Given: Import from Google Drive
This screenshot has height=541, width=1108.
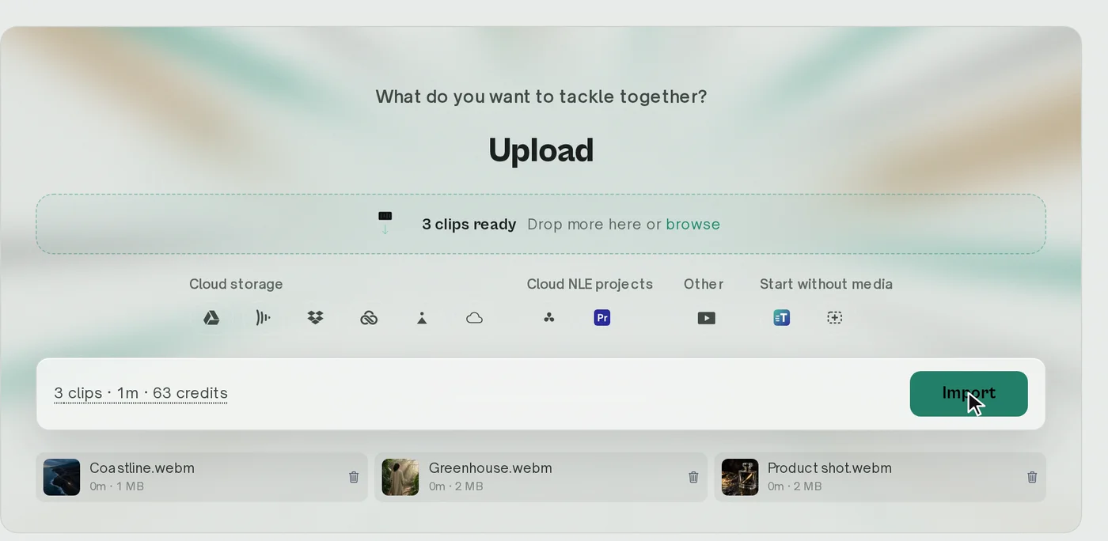Looking at the screenshot, I should pyautogui.click(x=211, y=318).
